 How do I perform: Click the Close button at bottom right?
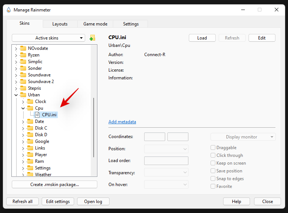(267, 202)
